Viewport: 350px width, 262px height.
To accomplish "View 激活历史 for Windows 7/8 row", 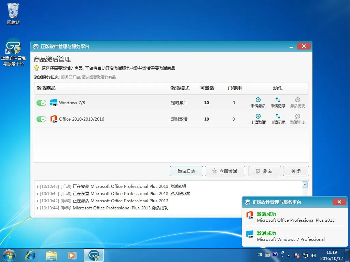I will [x=297, y=102].
